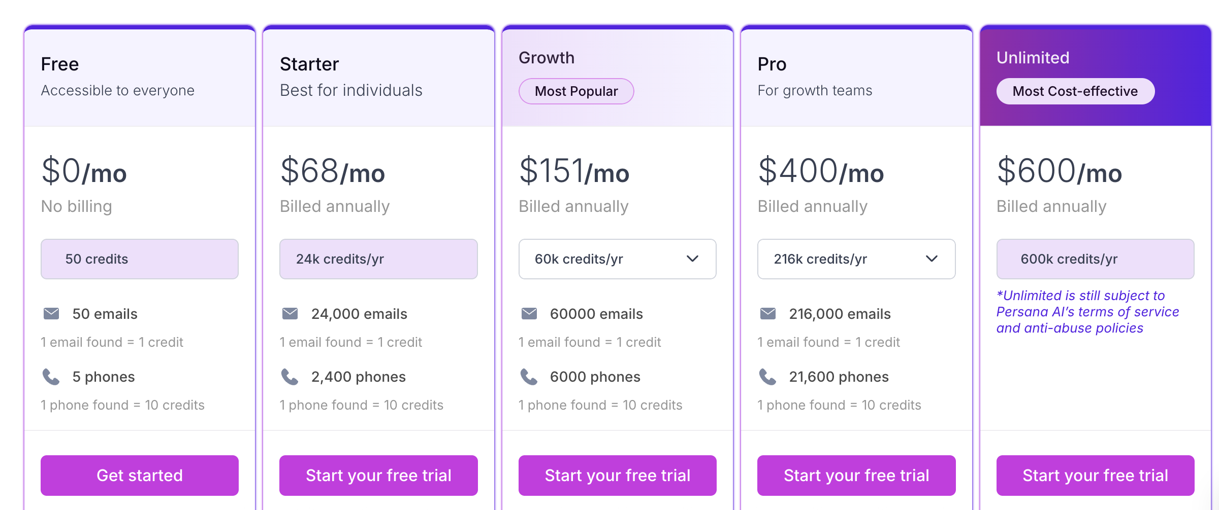Click the envelope icon beside 60000 emails

pos(529,314)
